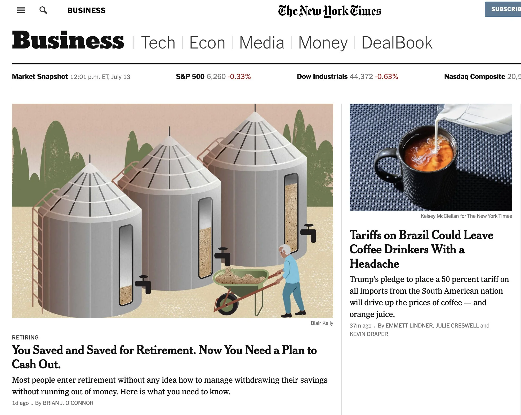Click the search magnifier icon

(43, 10)
